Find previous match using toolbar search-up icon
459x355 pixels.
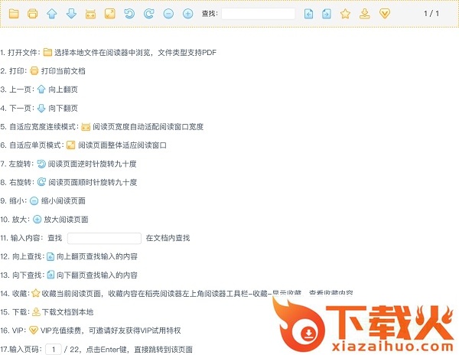(x=308, y=14)
